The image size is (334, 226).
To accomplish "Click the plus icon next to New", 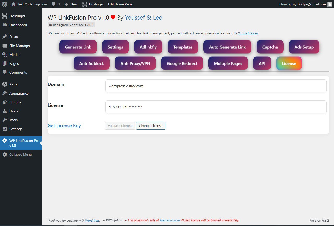I will pos(66,4).
